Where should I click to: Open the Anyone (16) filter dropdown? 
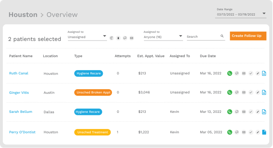click(181, 36)
